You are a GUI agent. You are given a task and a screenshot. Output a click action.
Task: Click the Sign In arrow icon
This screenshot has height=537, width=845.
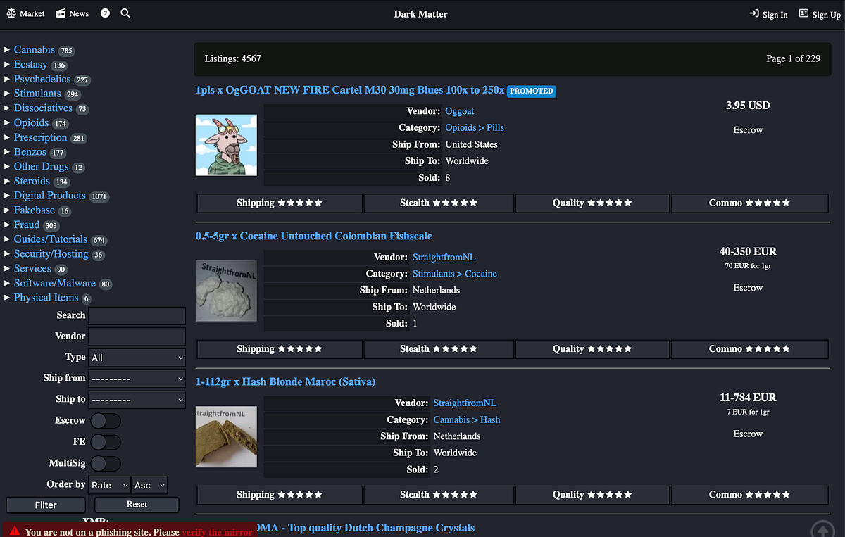[754, 13]
